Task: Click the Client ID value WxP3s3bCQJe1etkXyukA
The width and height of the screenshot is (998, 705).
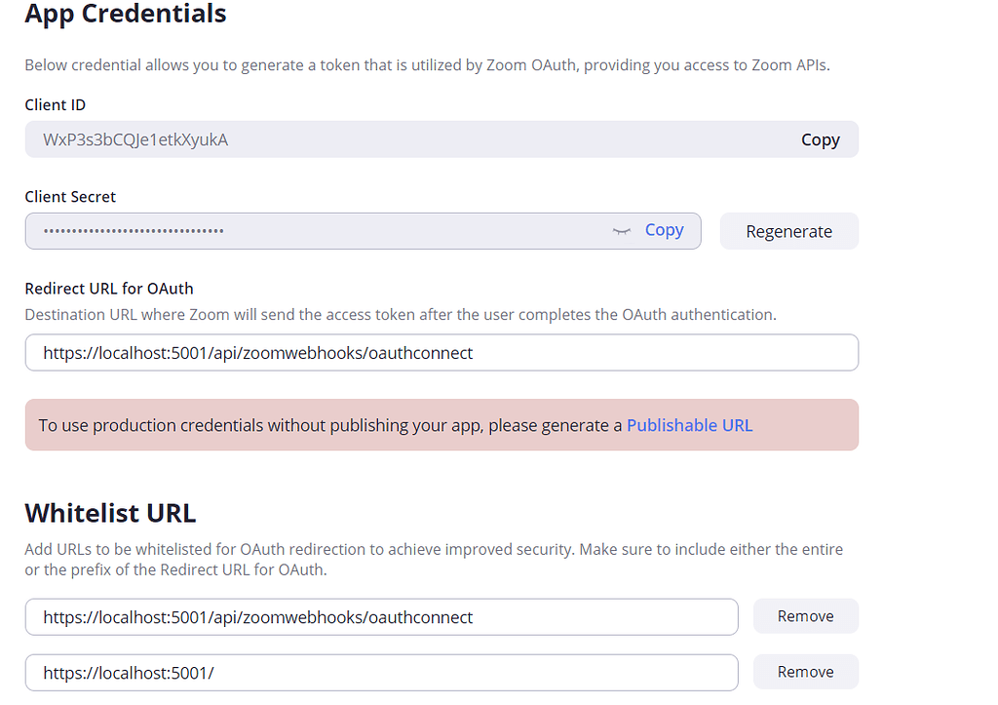Action: [133, 139]
